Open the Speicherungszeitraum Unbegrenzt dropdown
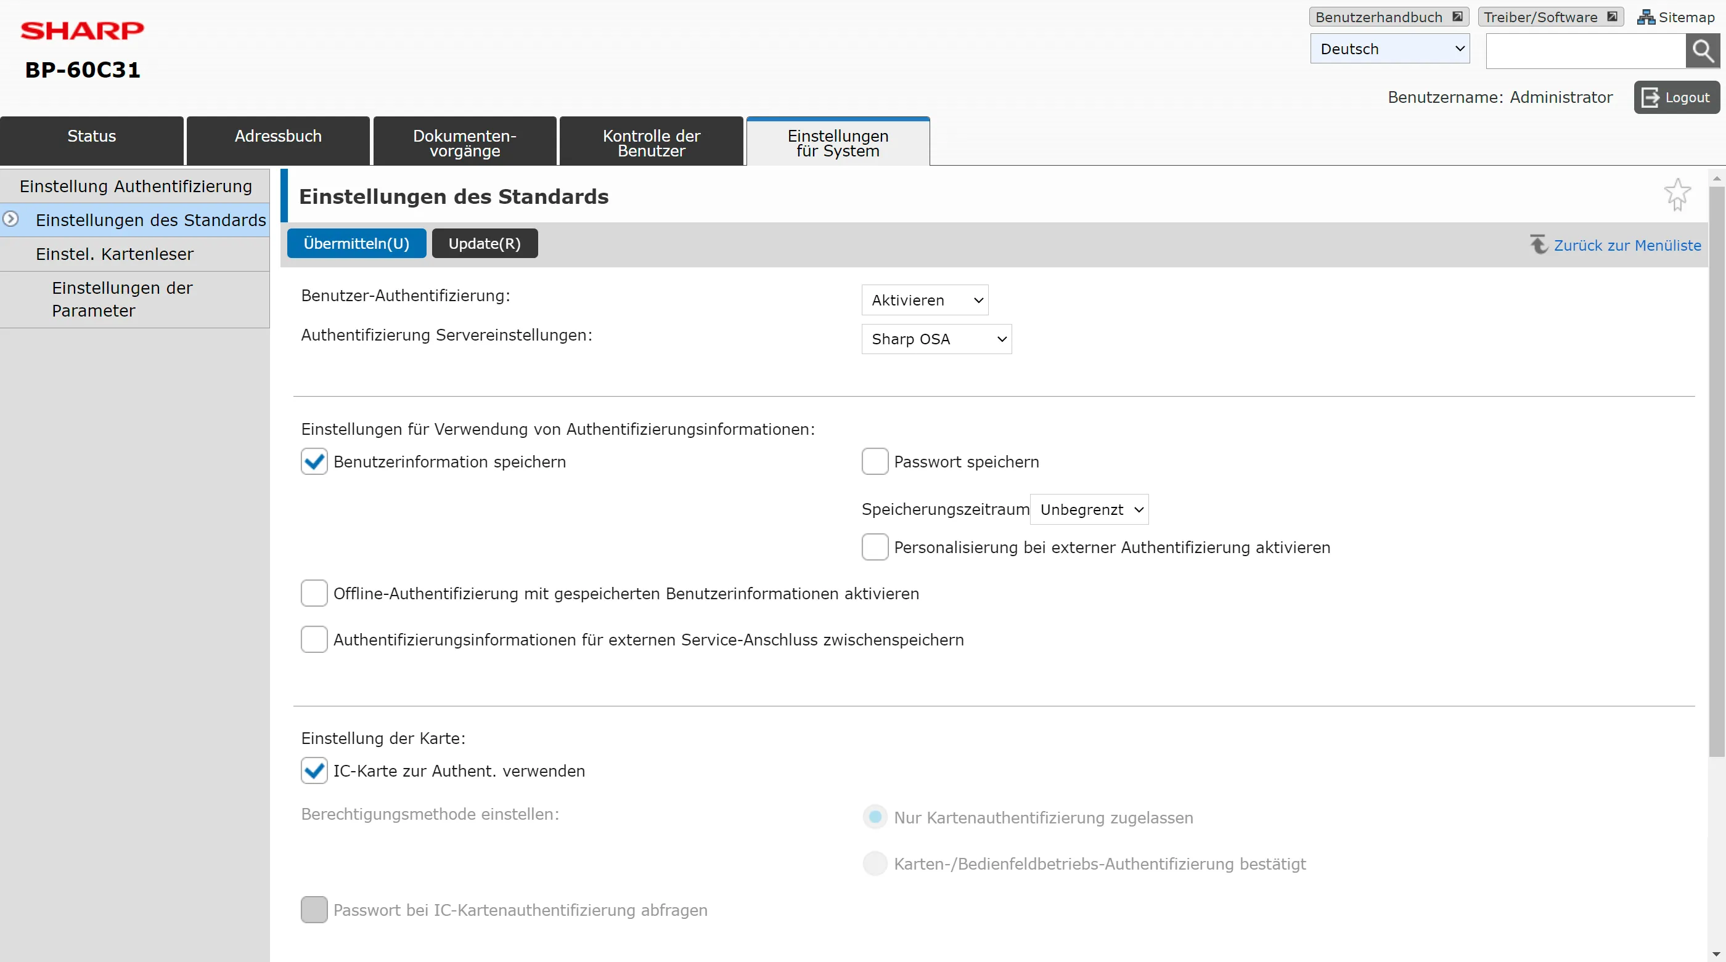Screen dimensions: 1726x962 (x=1089, y=510)
